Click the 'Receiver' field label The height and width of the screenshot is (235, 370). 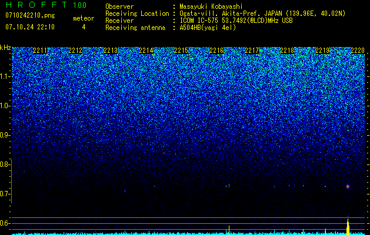(x=119, y=21)
